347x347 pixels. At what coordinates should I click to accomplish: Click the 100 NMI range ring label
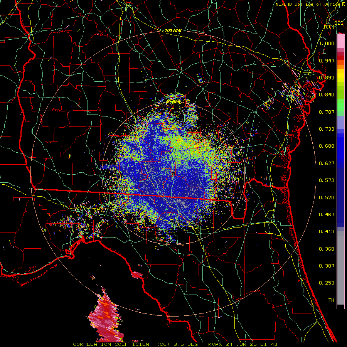173,30
